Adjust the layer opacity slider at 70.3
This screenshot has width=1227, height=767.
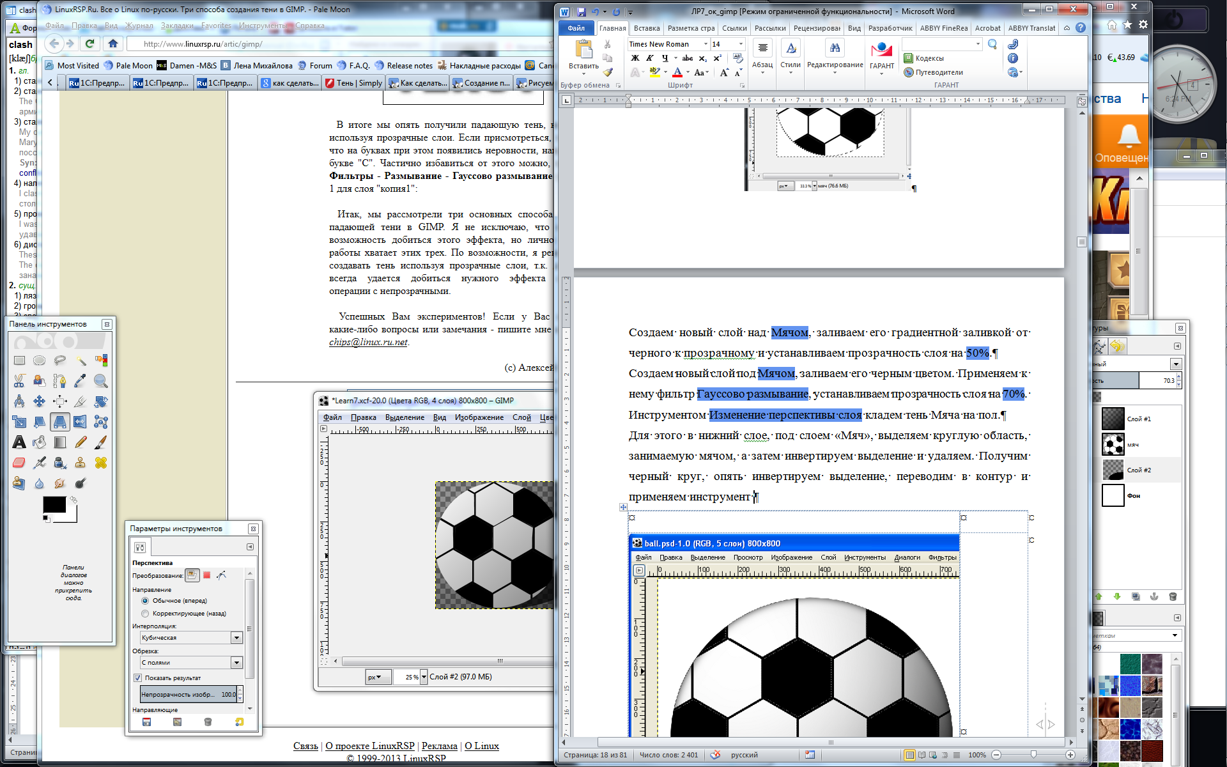pyautogui.click(x=1136, y=380)
